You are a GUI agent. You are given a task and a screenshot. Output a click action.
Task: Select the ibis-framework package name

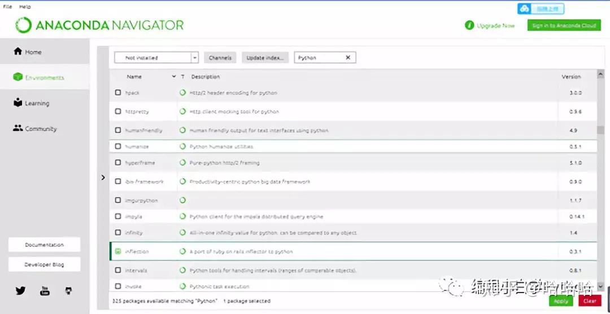[x=145, y=181]
